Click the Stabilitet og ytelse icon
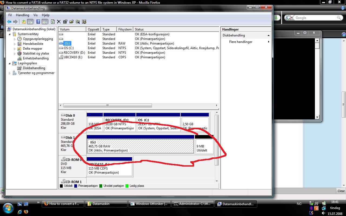Viewport: 346px width, 216px height. pos(19,53)
